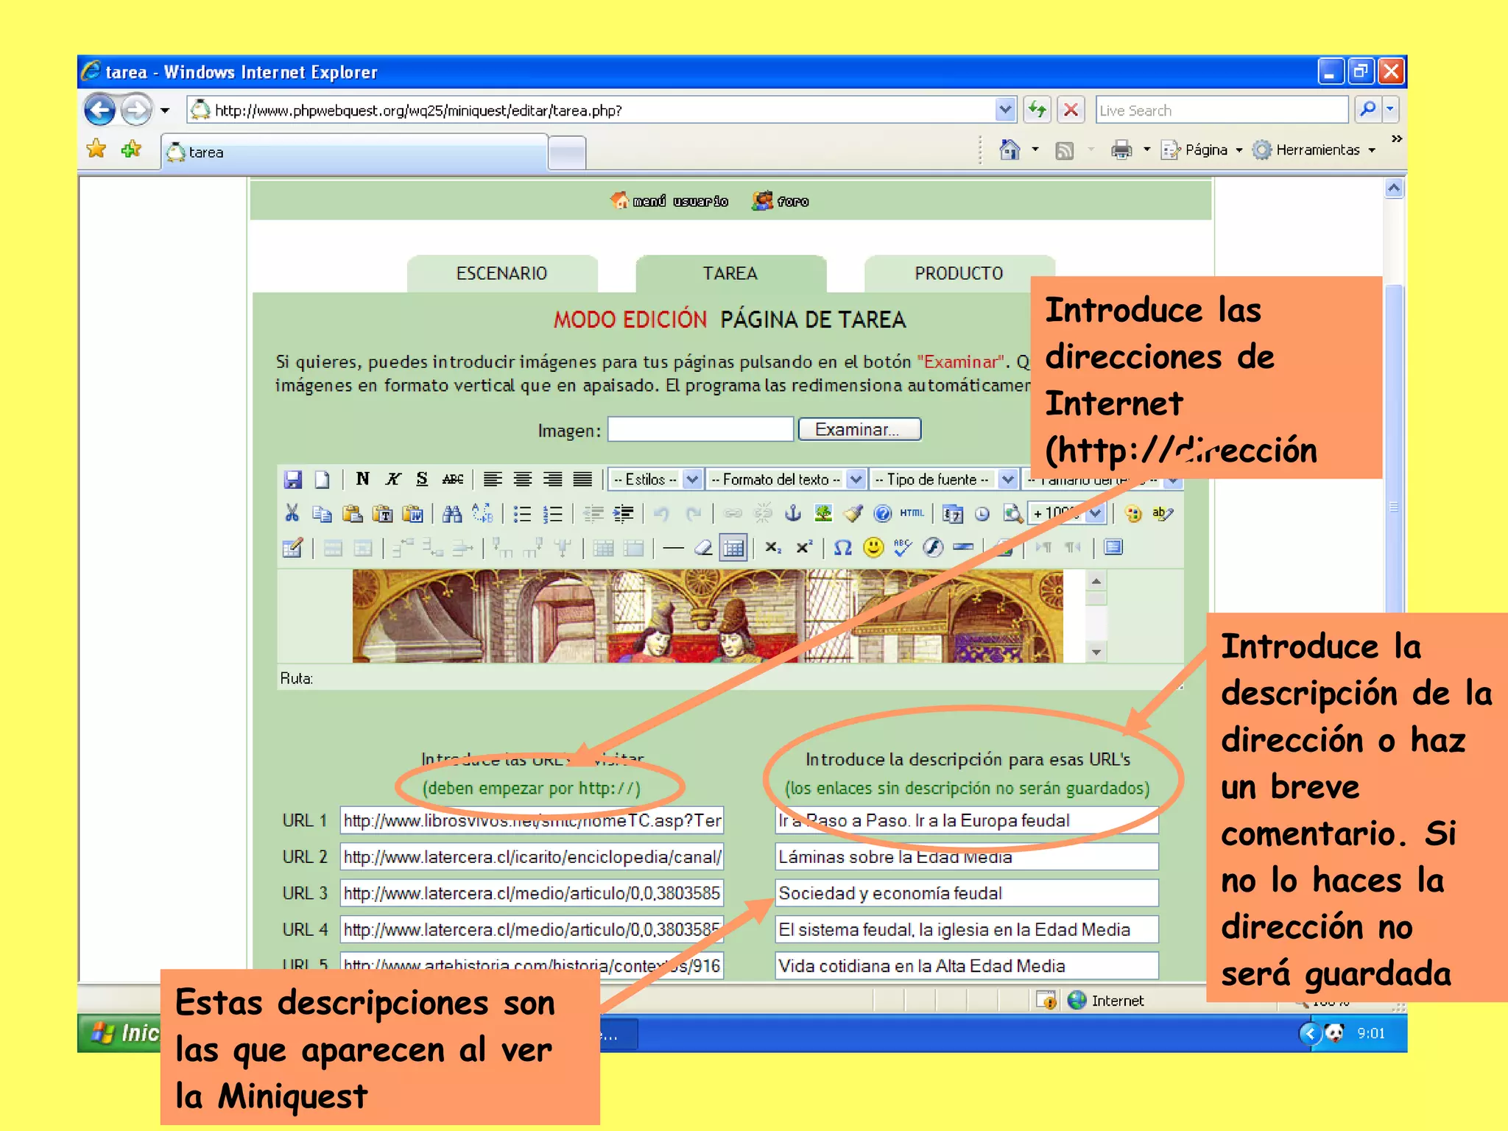Open the HTML source editor
The height and width of the screenshot is (1131, 1508).
tap(912, 513)
